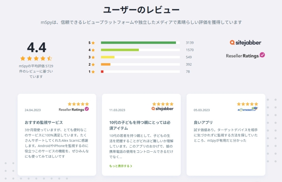Screen dimensions: 282x182
Task: Click the ResellerRatings logo in first review card
Action: pos(74,109)
